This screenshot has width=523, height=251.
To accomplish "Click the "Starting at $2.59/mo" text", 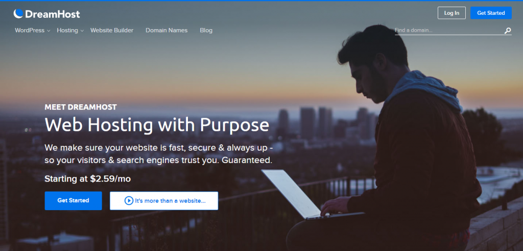I will coord(88,179).
